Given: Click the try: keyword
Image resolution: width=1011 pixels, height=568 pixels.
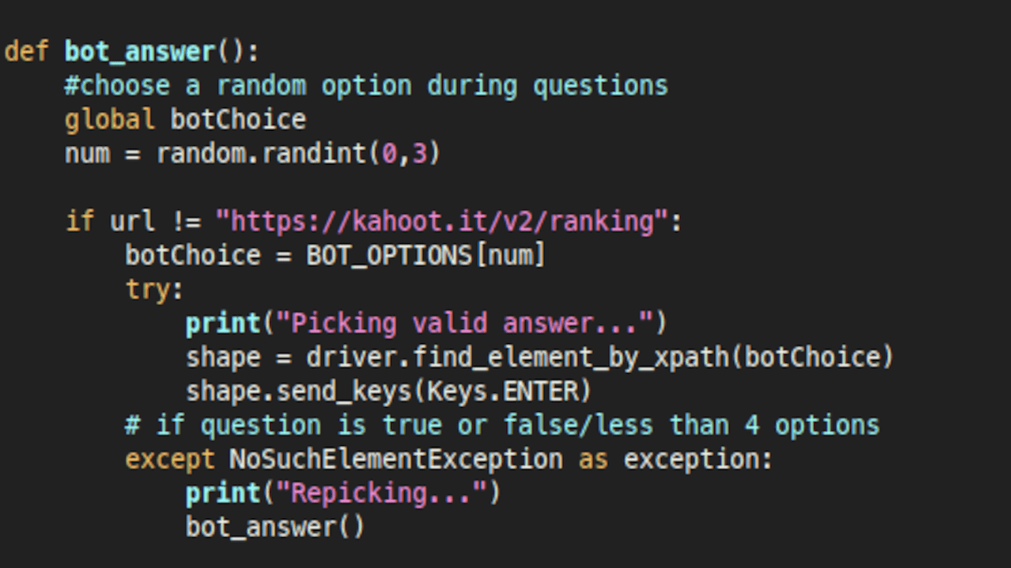Looking at the screenshot, I should point(155,290).
